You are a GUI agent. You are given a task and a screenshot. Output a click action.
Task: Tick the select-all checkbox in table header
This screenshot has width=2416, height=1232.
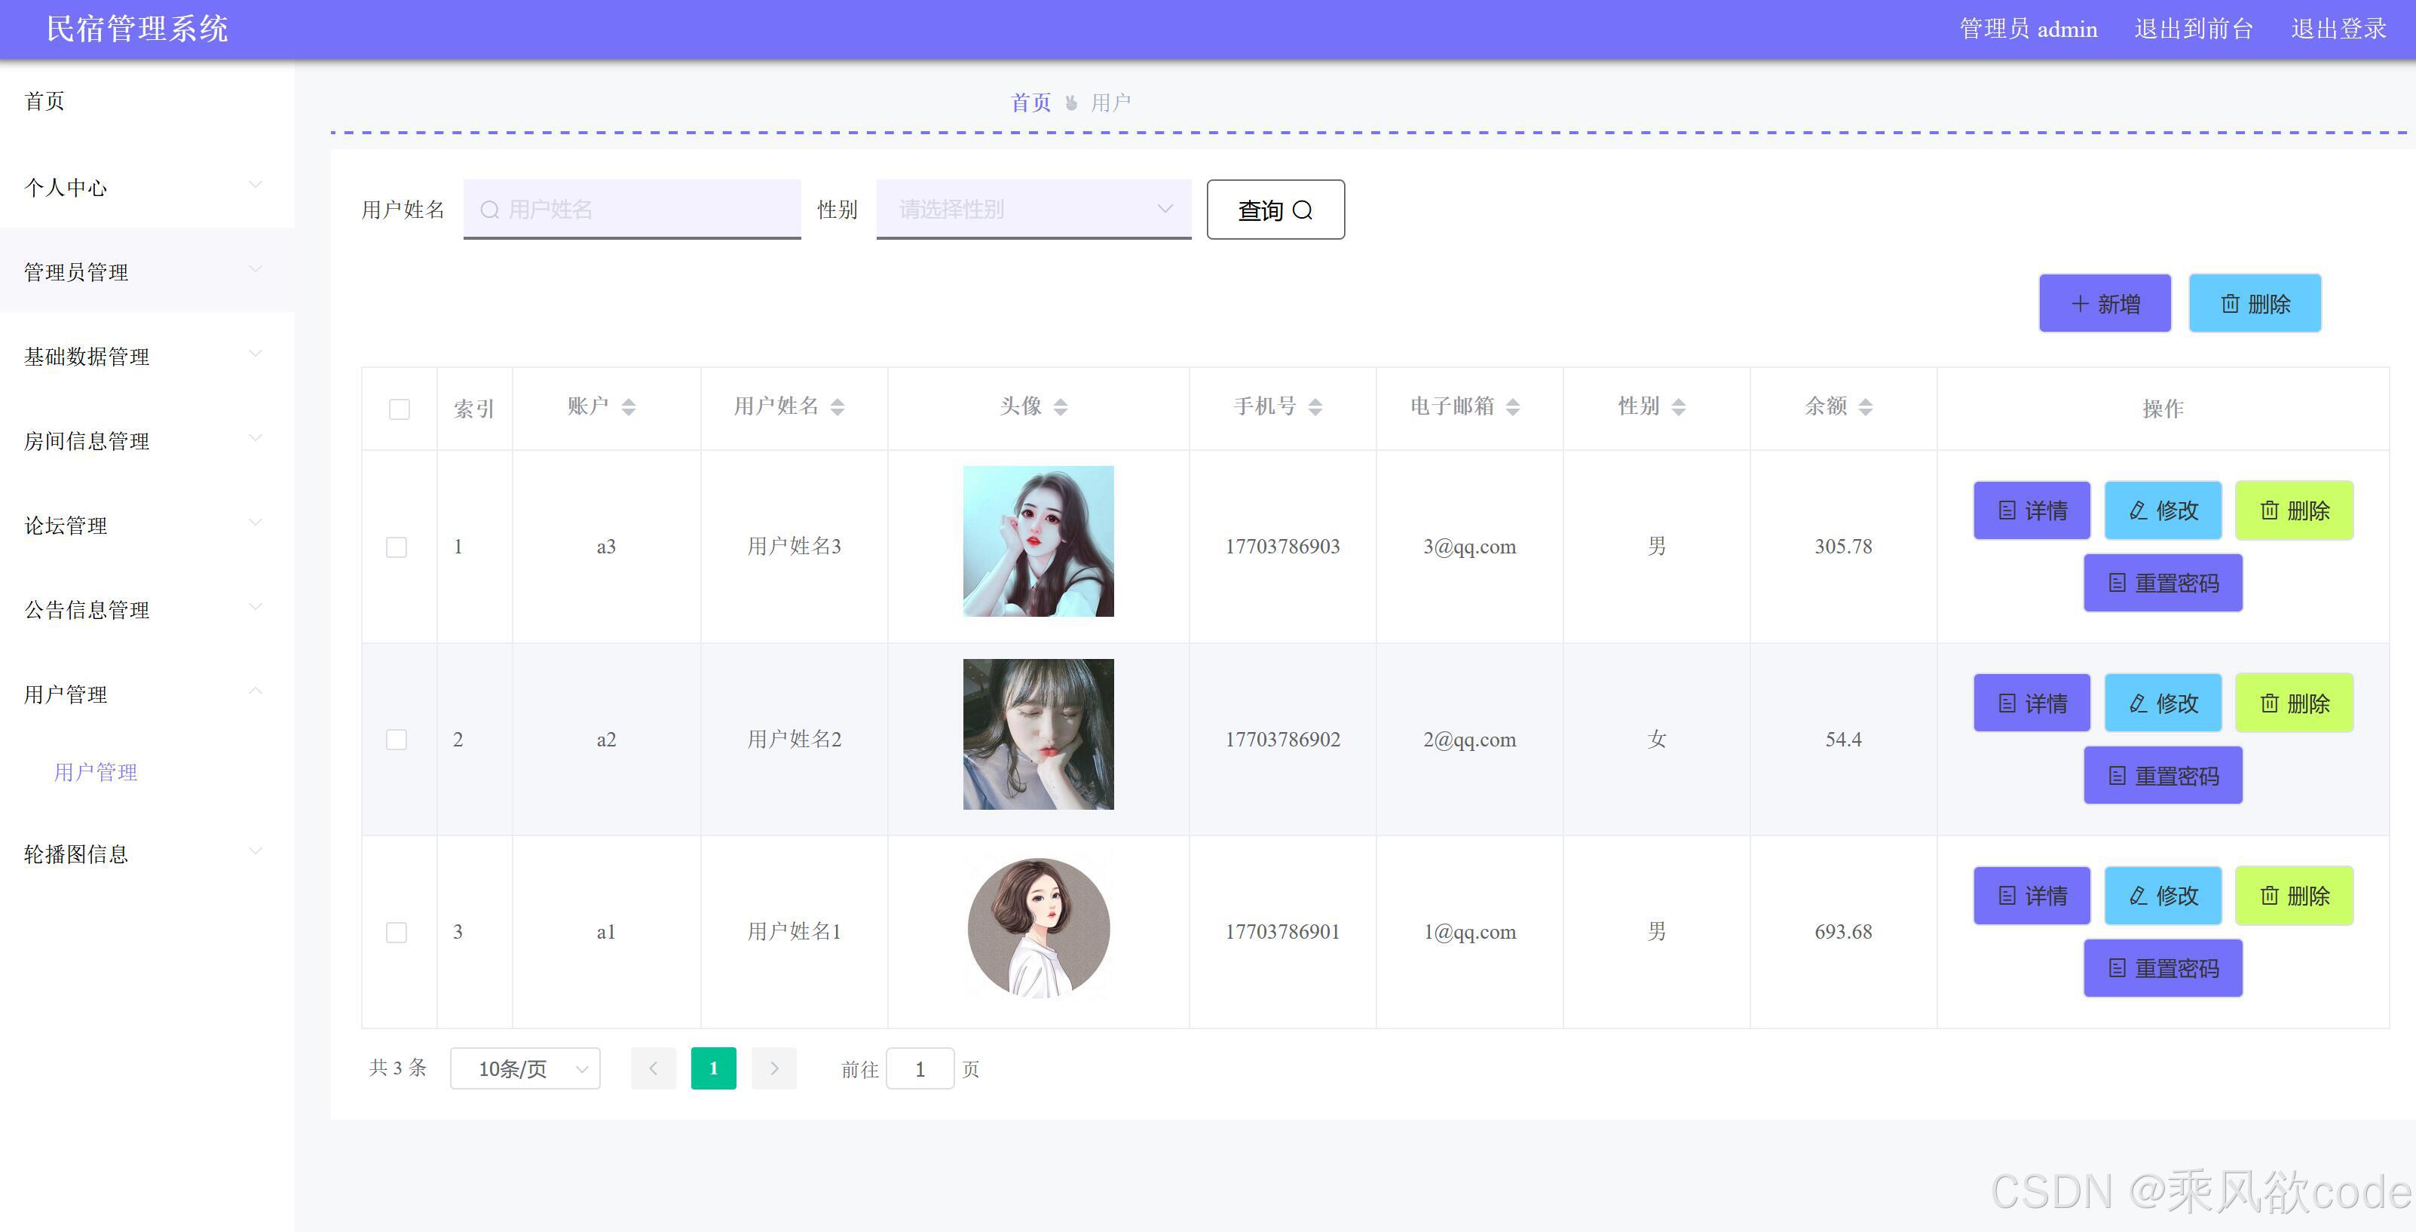(399, 409)
